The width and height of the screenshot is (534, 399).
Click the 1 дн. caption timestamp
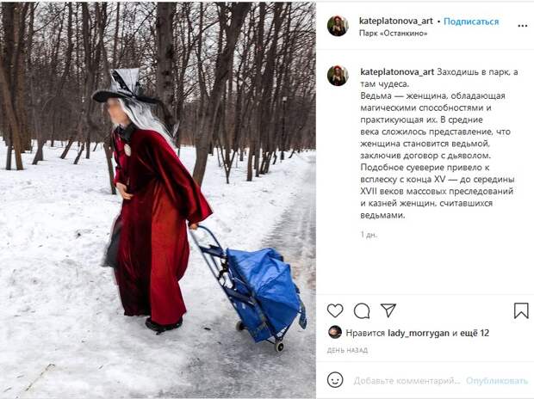coord(369,235)
